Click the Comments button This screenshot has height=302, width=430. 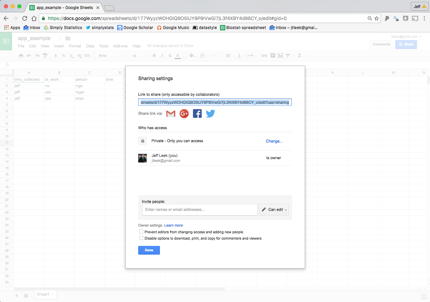tap(381, 44)
